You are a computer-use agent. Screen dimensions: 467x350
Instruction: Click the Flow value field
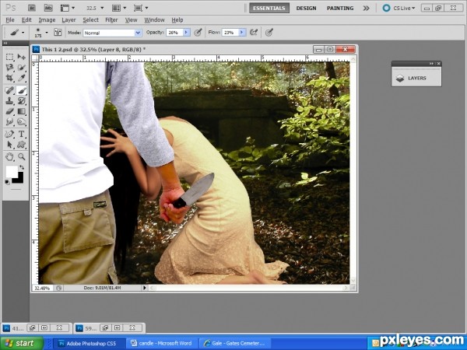point(230,33)
